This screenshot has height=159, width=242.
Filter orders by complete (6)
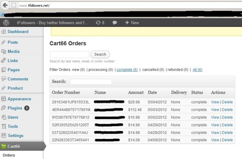(x=127, y=70)
